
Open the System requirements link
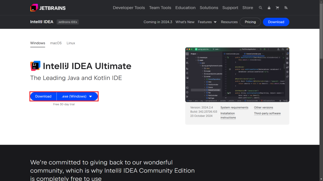(234, 107)
